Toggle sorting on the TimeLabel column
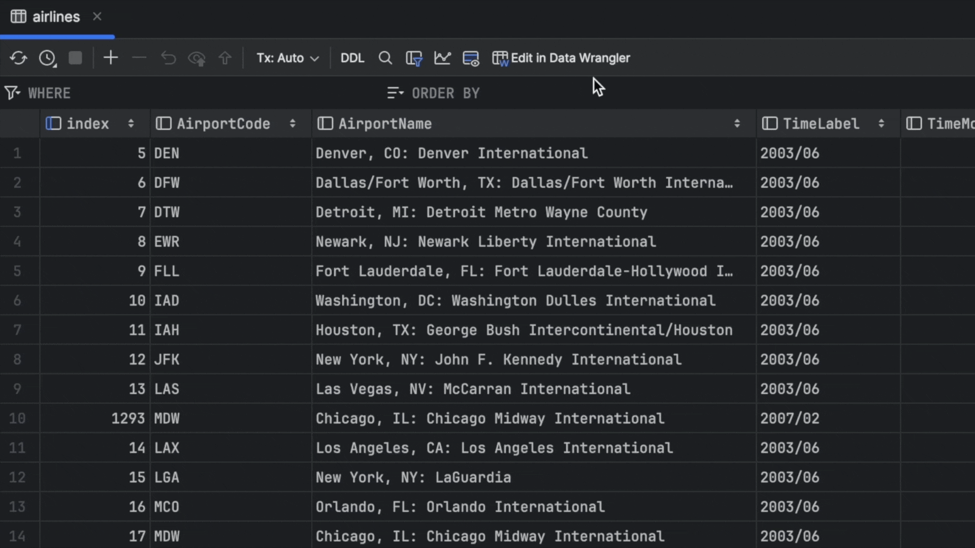Viewport: 975px width, 548px height. 882,123
